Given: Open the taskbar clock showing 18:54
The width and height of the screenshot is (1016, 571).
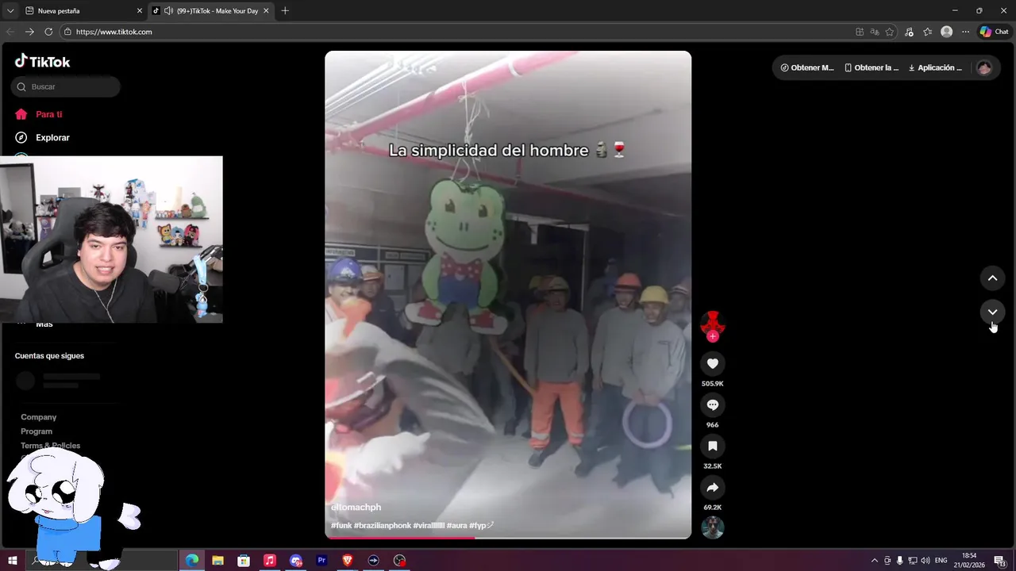Looking at the screenshot, I should 969,561.
